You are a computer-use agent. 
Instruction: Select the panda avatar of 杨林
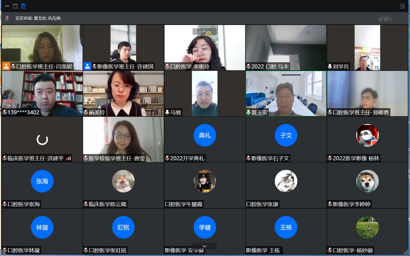tap(367, 135)
